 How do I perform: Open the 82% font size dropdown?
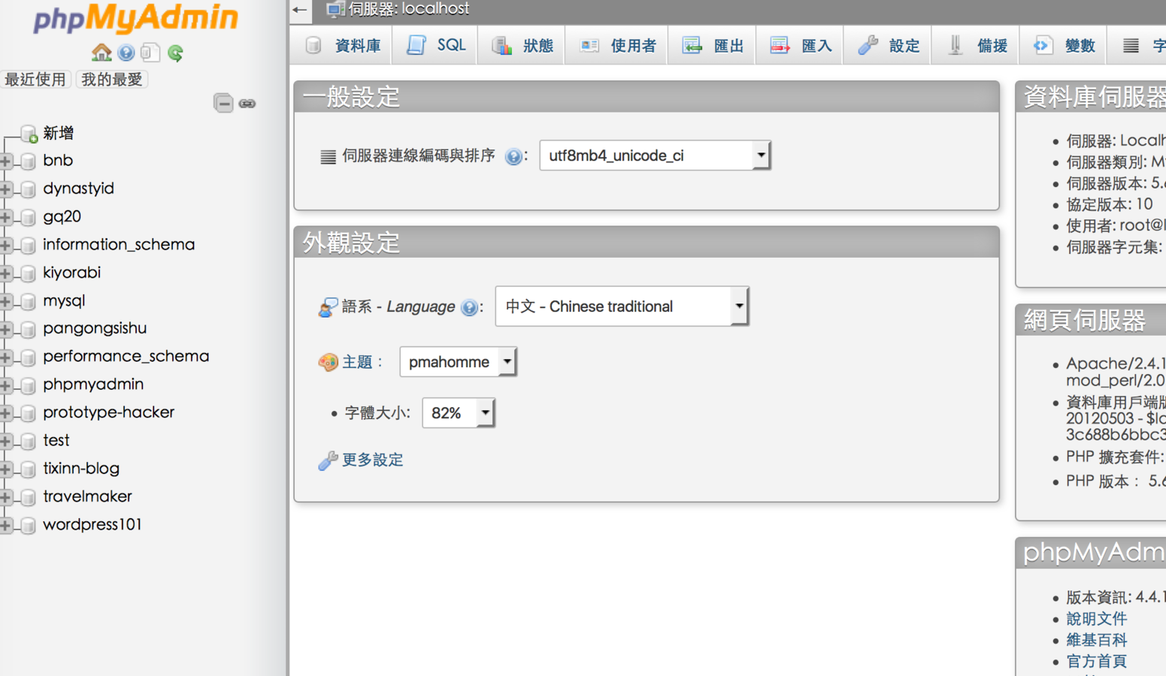click(x=458, y=413)
